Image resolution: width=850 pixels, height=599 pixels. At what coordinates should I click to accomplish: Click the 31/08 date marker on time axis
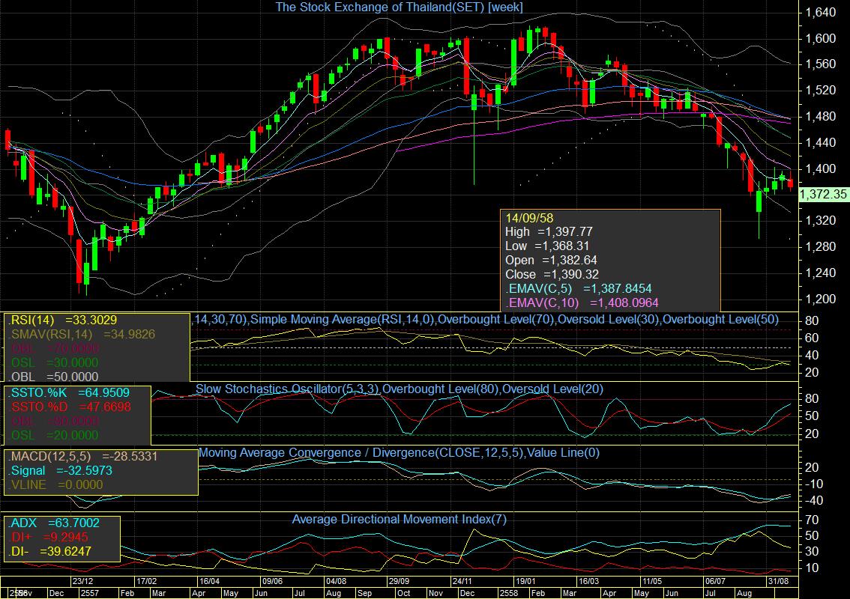(779, 581)
